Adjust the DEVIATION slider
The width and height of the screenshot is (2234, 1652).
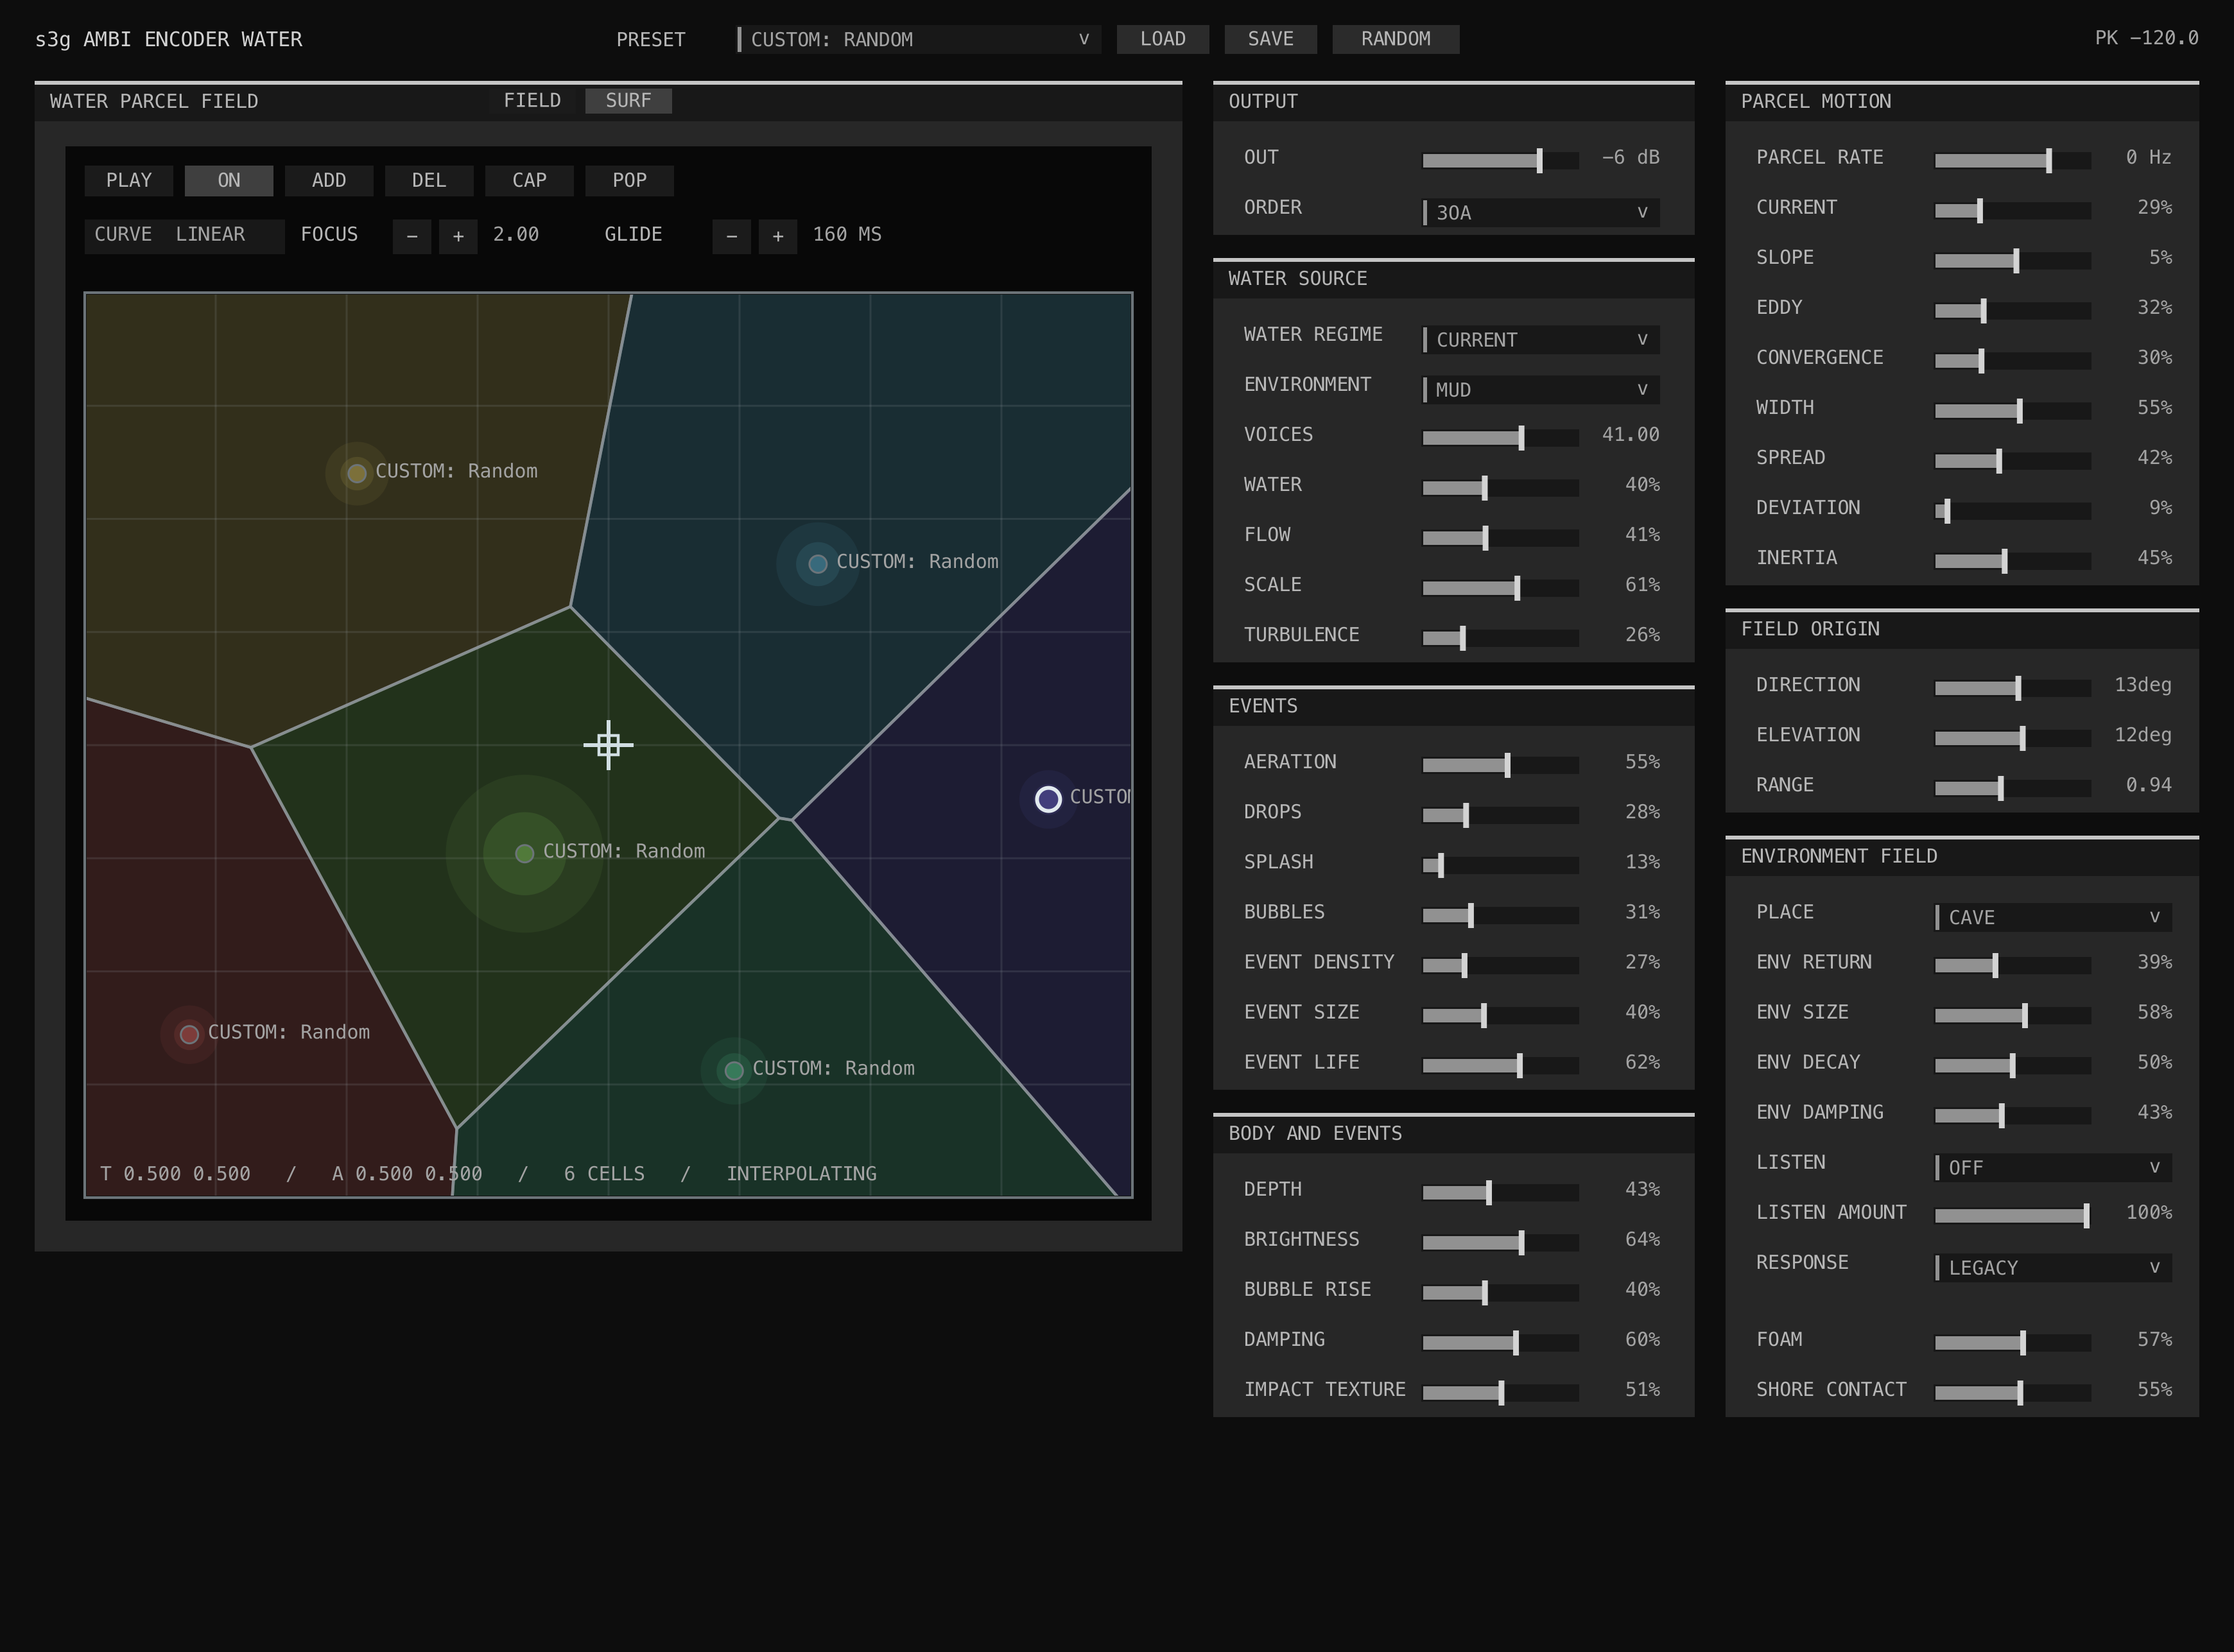coord(2012,511)
